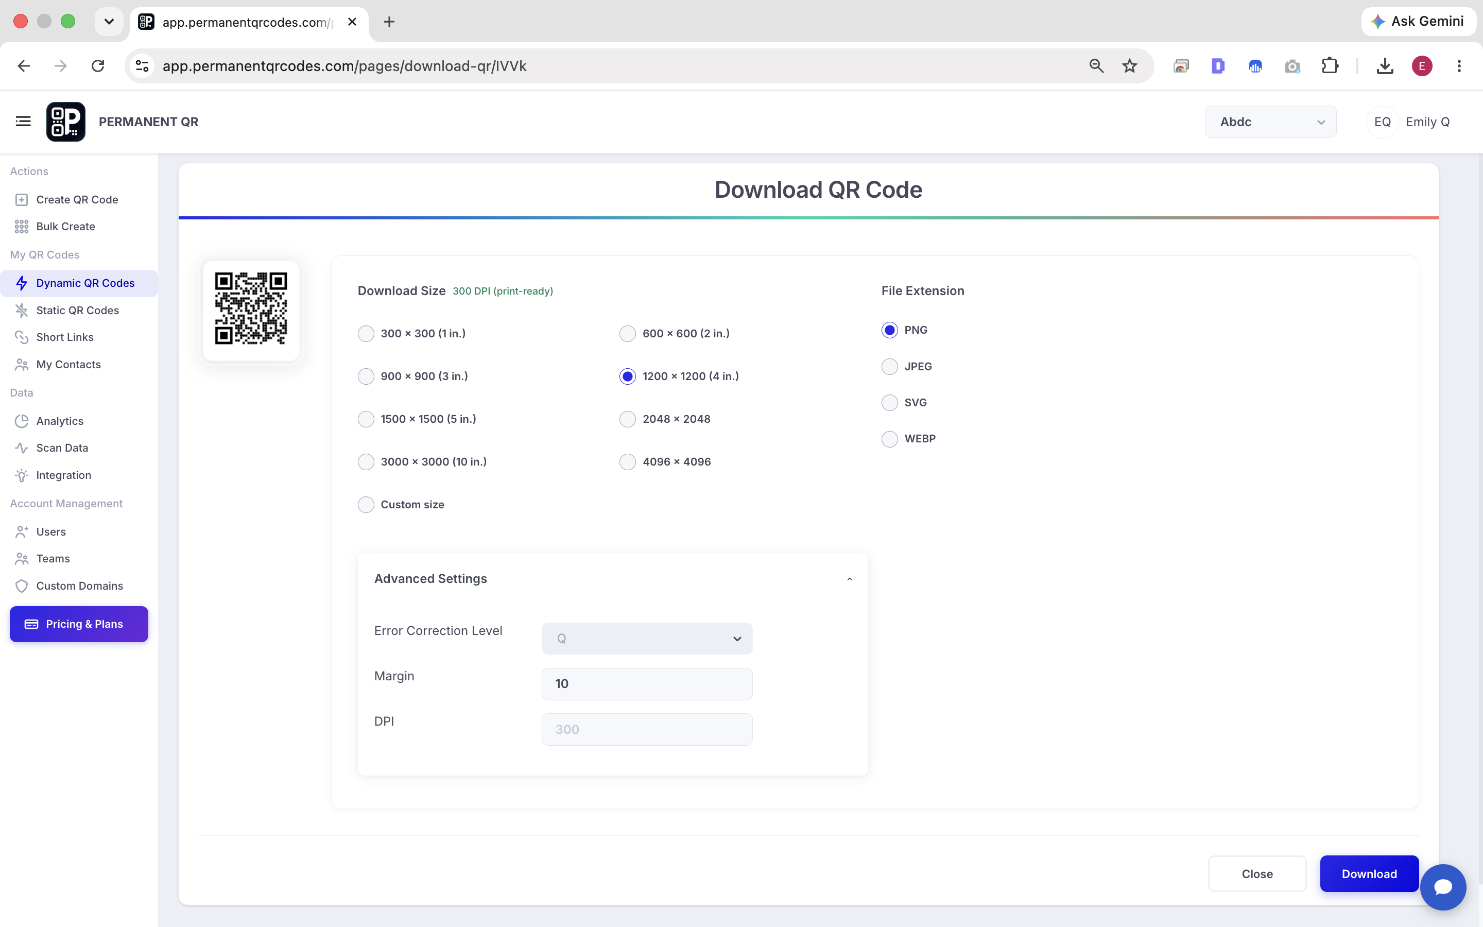
Task: Open the Chrome tab search dropdown
Action: click(109, 22)
